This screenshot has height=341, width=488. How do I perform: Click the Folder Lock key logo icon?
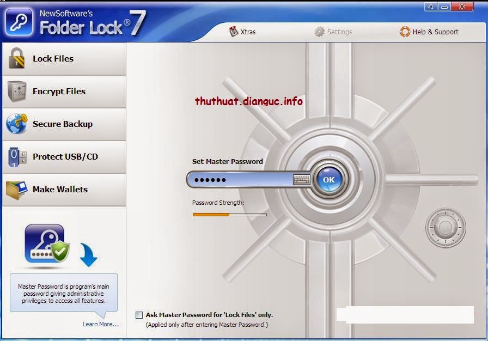click(x=19, y=22)
